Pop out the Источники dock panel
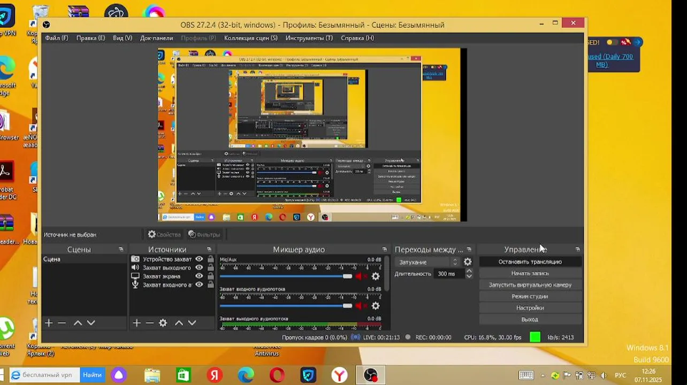The width and height of the screenshot is (687, 385). [209, 250]
